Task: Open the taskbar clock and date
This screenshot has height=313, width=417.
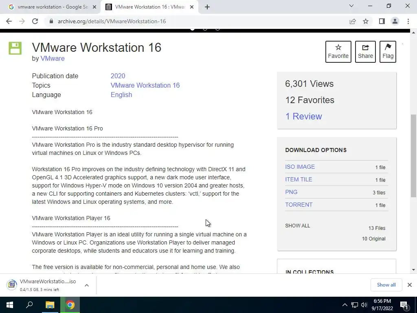Action: tap(382, 305)
